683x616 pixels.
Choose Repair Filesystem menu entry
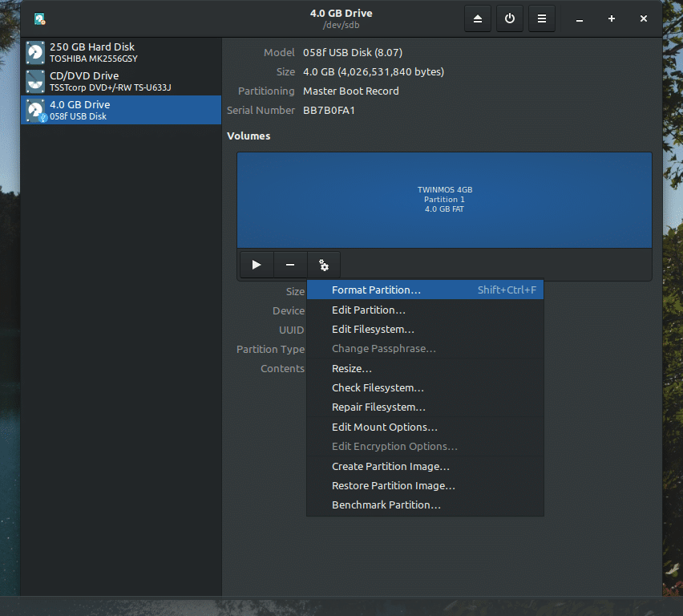tap(425, 407)
